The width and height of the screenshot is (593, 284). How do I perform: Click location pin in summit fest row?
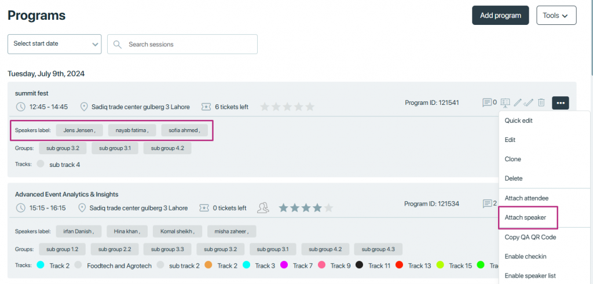[85, 107]
